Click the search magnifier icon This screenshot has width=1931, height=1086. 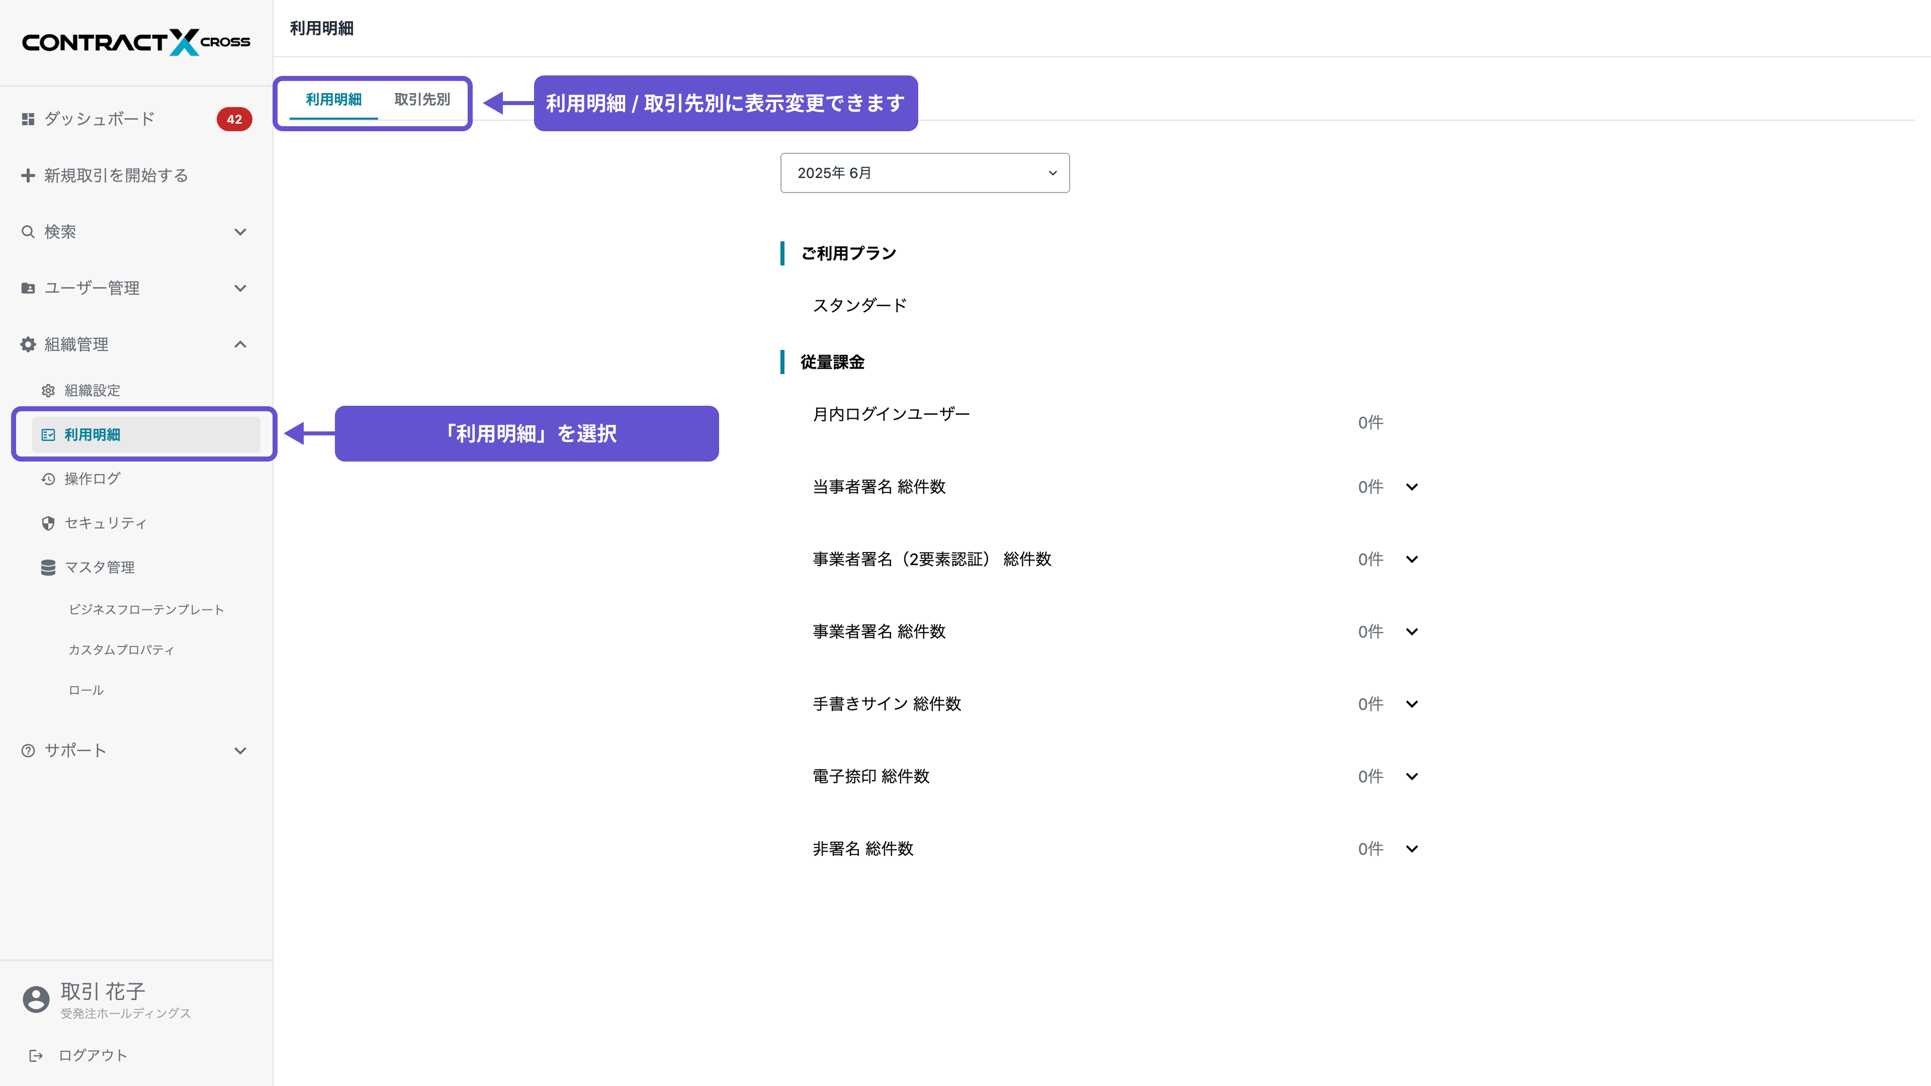28,232
